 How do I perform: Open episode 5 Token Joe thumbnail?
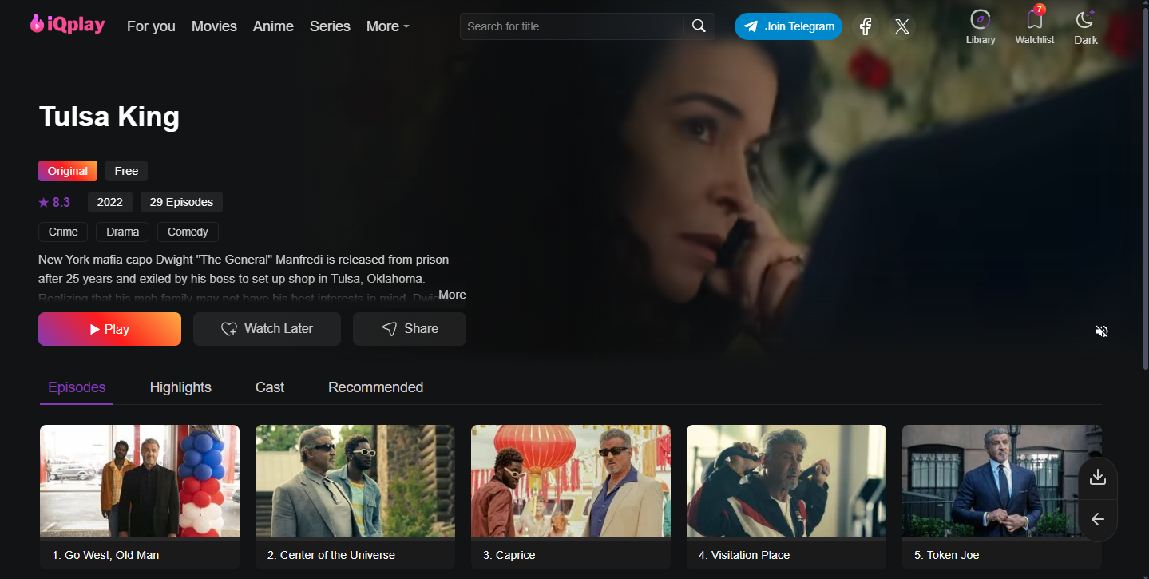tap(1002, 481)
